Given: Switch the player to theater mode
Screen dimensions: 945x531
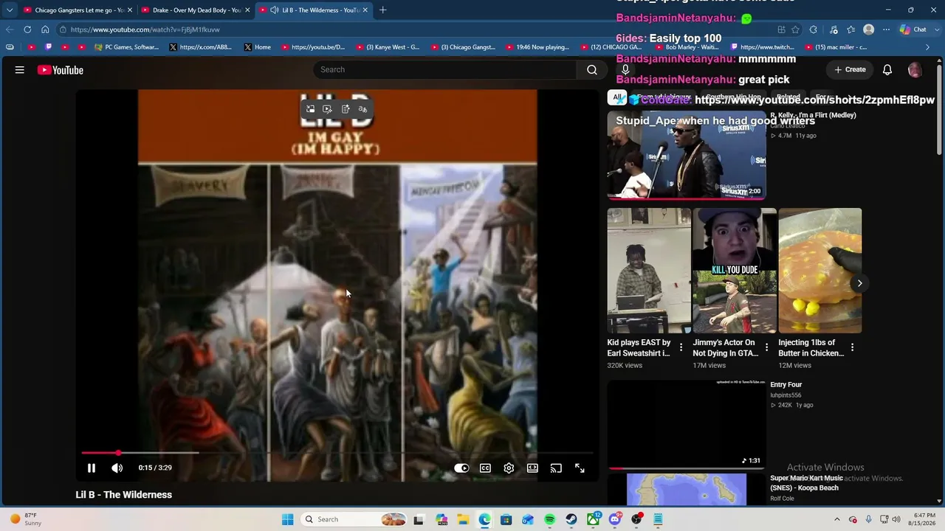Looking at the screenshot, I should point(532,468).
